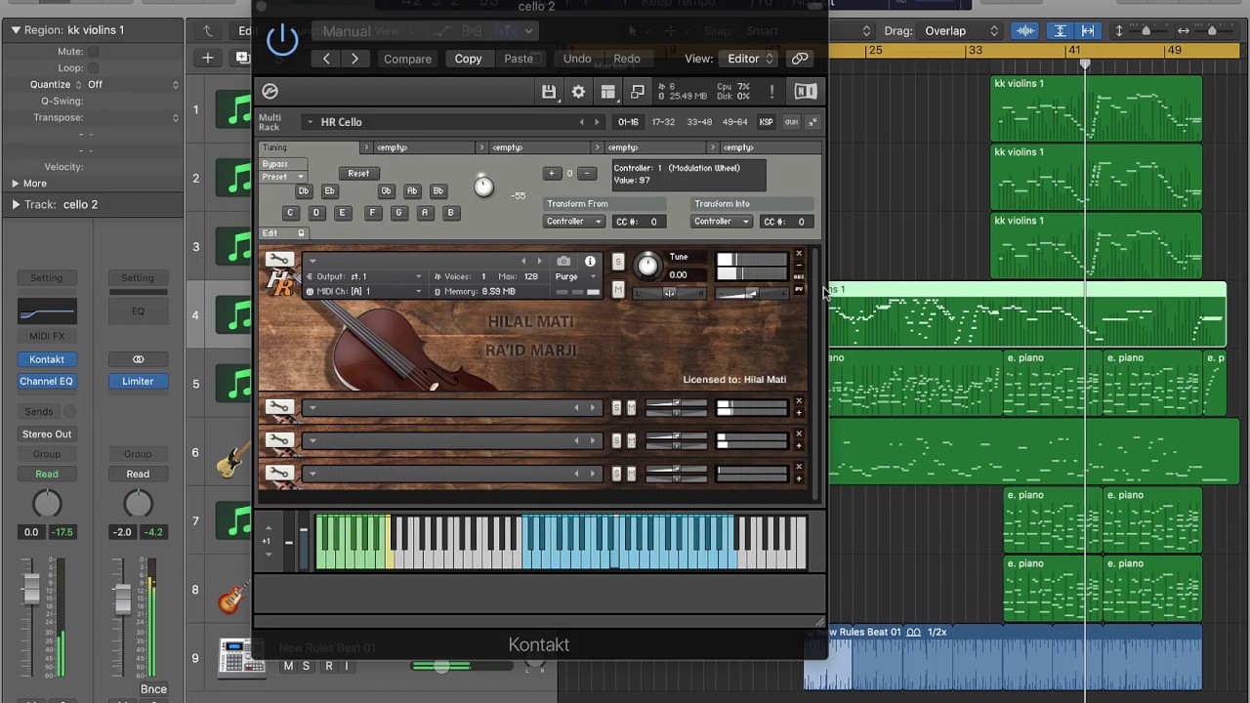Open second empty instrument slot wrench icon

[x=279, y=440]
